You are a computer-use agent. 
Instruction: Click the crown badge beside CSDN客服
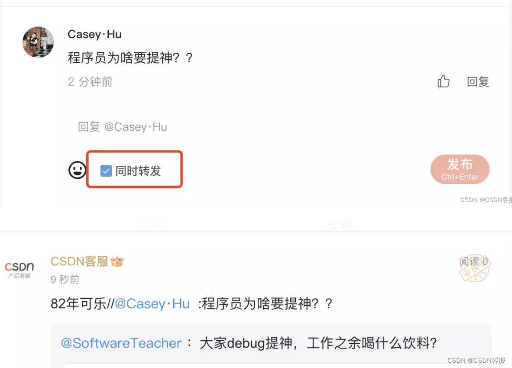117,261
